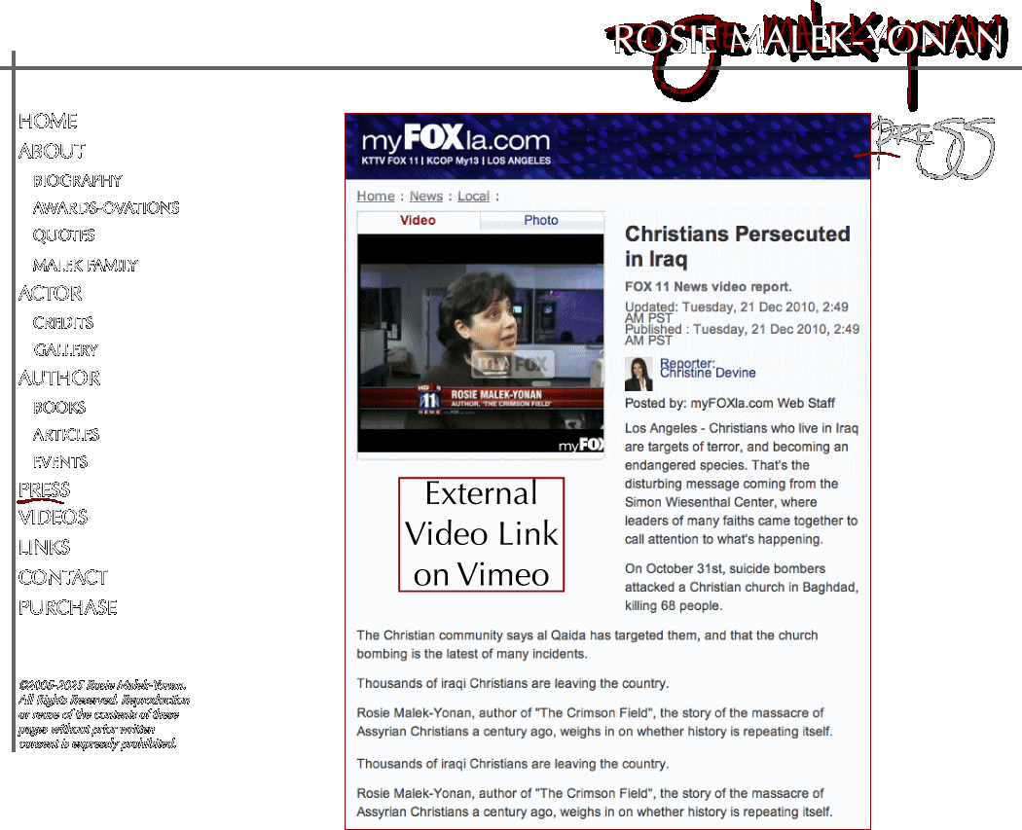This screenshot has height=830, width=1022.
Task: Open the CONTACT page
Action: [63, 577]
